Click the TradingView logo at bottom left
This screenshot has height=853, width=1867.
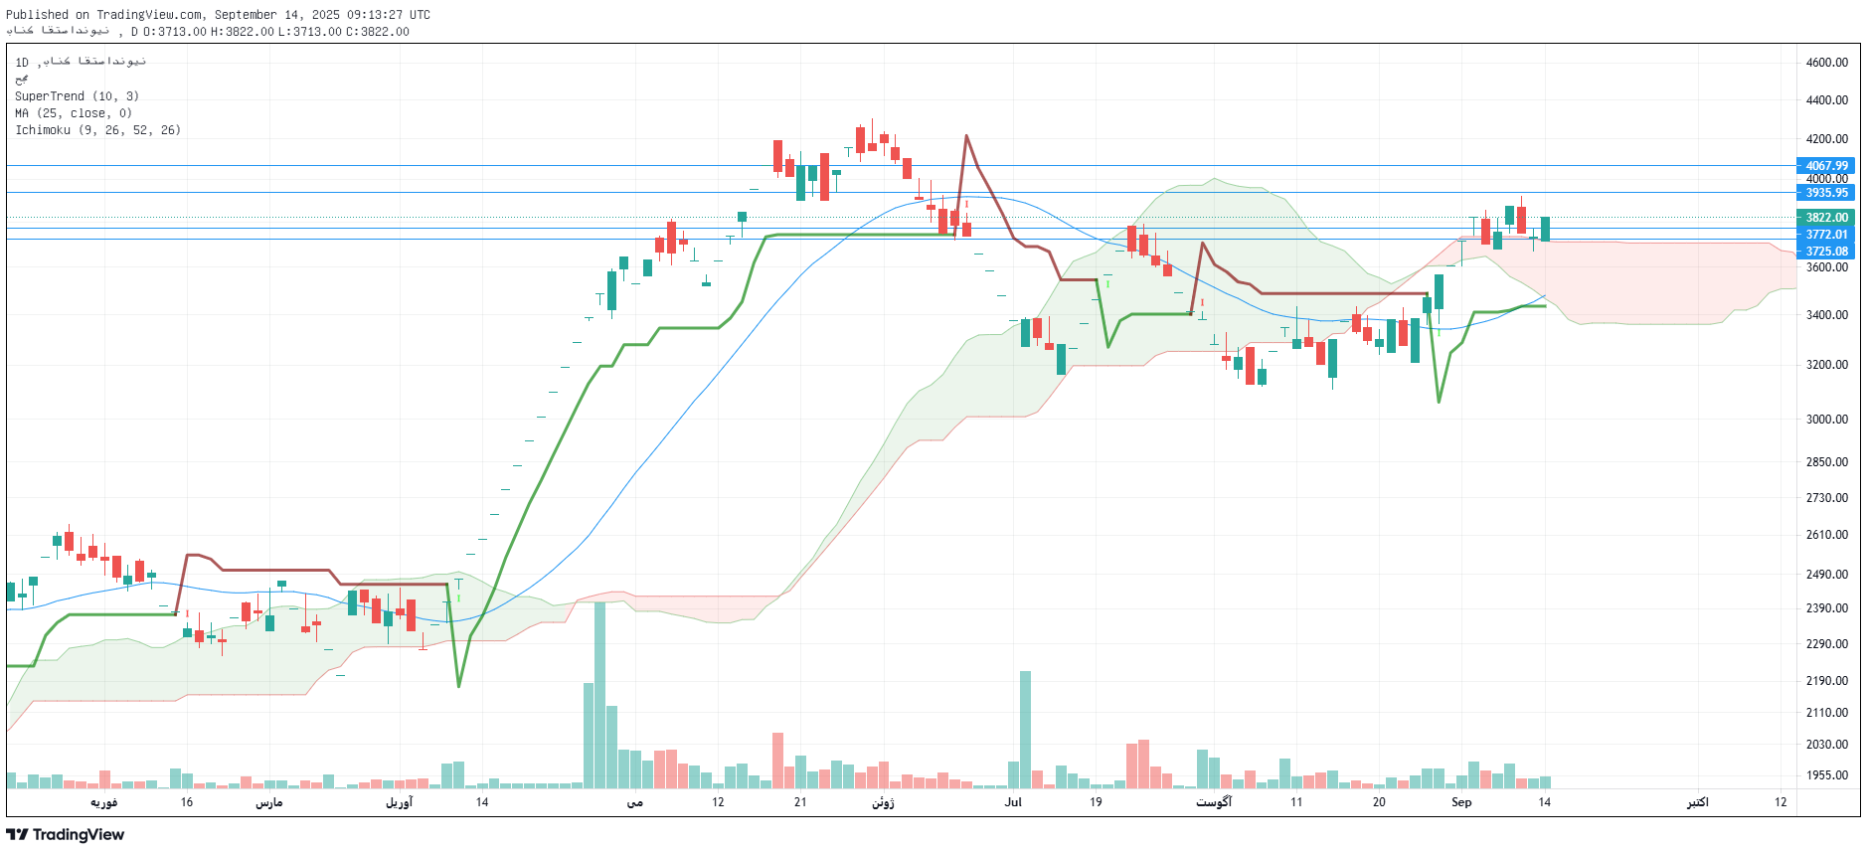point(66,834)
